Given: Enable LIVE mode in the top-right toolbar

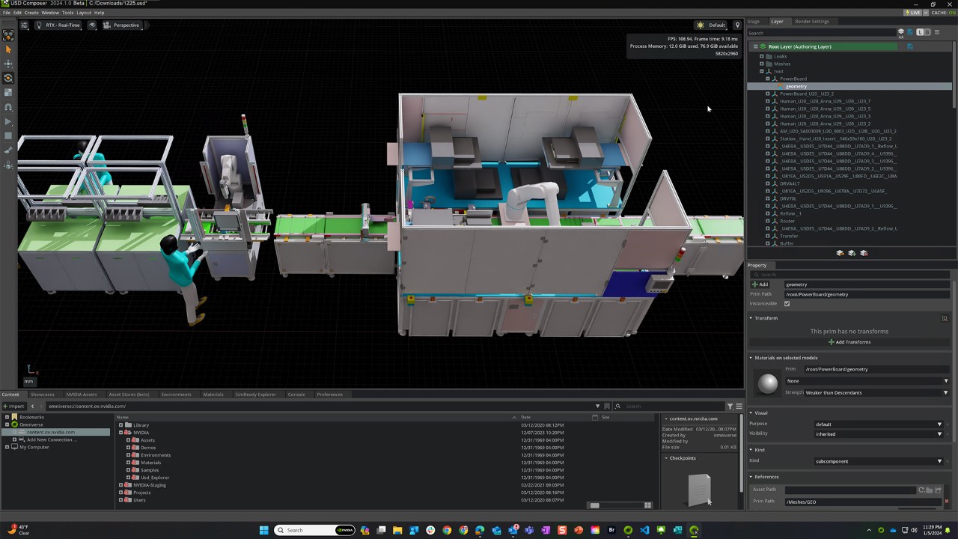Looking at the screenshot, I should pos(912,13).
